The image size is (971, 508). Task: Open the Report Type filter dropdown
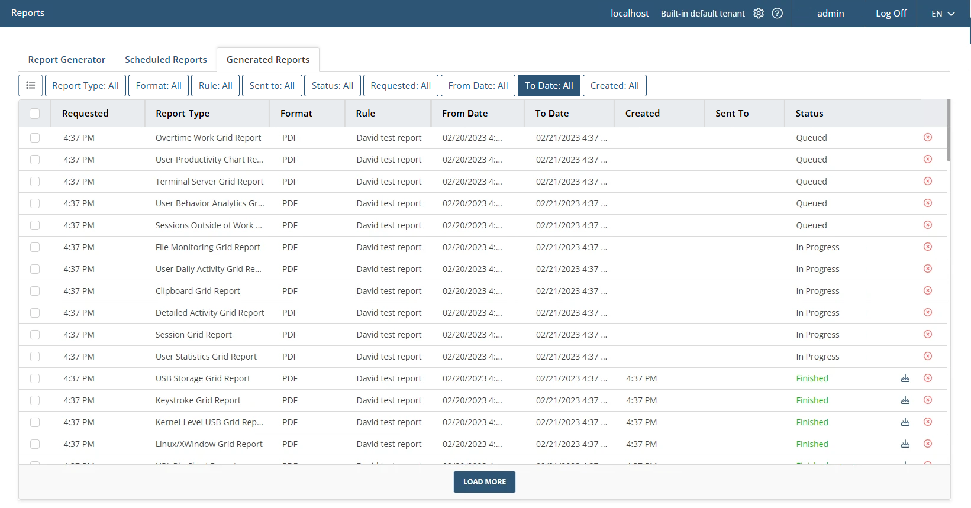(x=85, y=85)
